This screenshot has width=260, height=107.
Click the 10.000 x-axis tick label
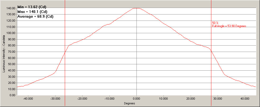tap(163, 99)
